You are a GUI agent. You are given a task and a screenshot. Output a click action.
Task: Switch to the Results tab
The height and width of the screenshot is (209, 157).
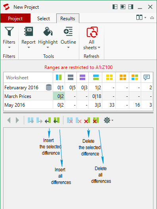[x=68, y=18]
